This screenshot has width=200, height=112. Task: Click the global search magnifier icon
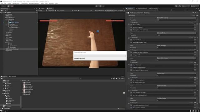pyautogui.click(x=180, y=6)
